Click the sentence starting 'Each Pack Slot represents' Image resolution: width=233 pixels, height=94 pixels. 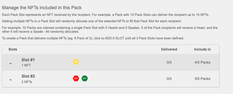[x=106, y=15]
